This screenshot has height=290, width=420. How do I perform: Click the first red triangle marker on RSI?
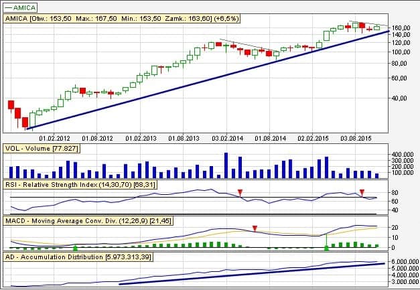point(241,193)
